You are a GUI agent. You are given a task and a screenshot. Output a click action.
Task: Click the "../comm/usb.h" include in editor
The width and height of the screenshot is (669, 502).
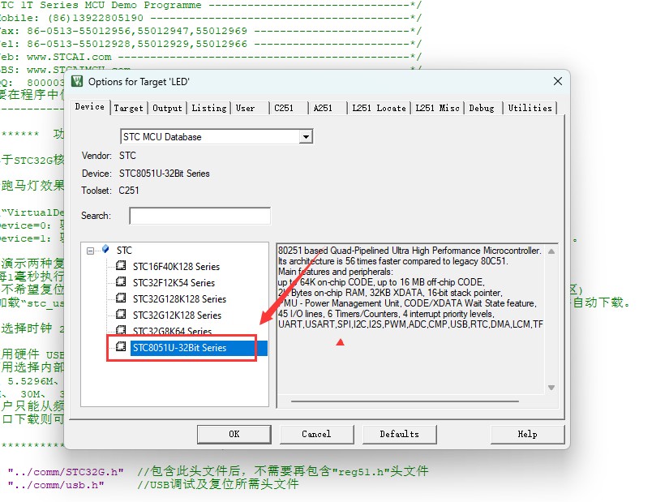pyautogui.click(x=56, y=485)
